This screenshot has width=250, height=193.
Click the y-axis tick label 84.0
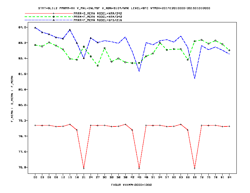(22, 27)
